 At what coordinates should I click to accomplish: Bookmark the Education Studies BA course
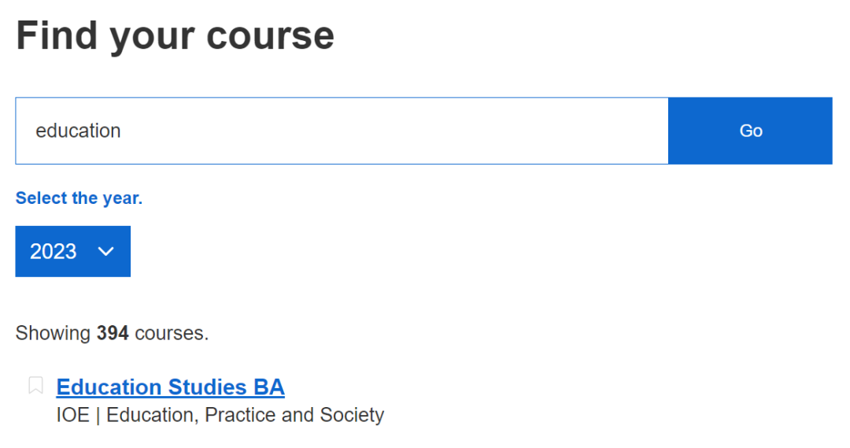(x=35, y=386)
